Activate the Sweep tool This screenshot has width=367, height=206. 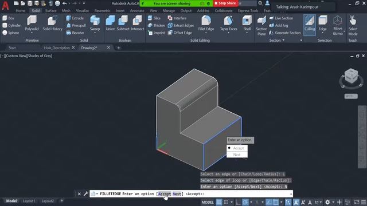95,22
